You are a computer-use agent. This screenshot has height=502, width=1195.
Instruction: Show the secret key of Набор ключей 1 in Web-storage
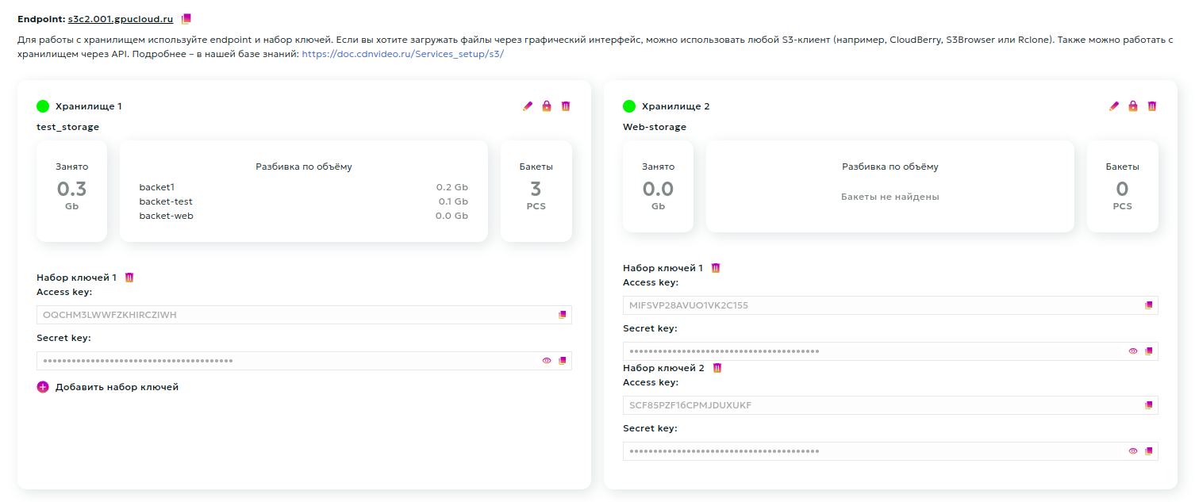(1132, 350)
